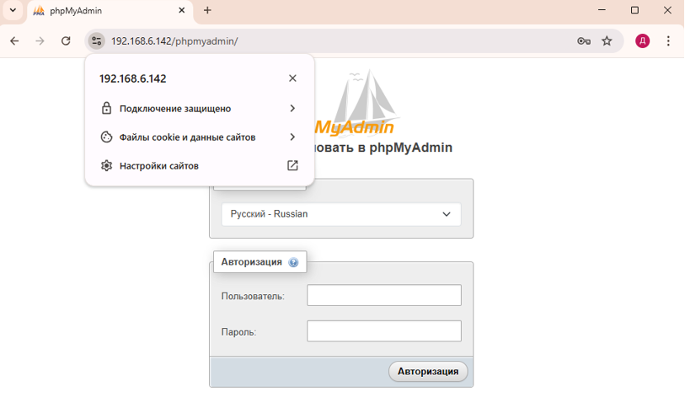The image size is (685, 419).
Task: Click the help icon beside Авторизация legend
Action: click(293, 262)
